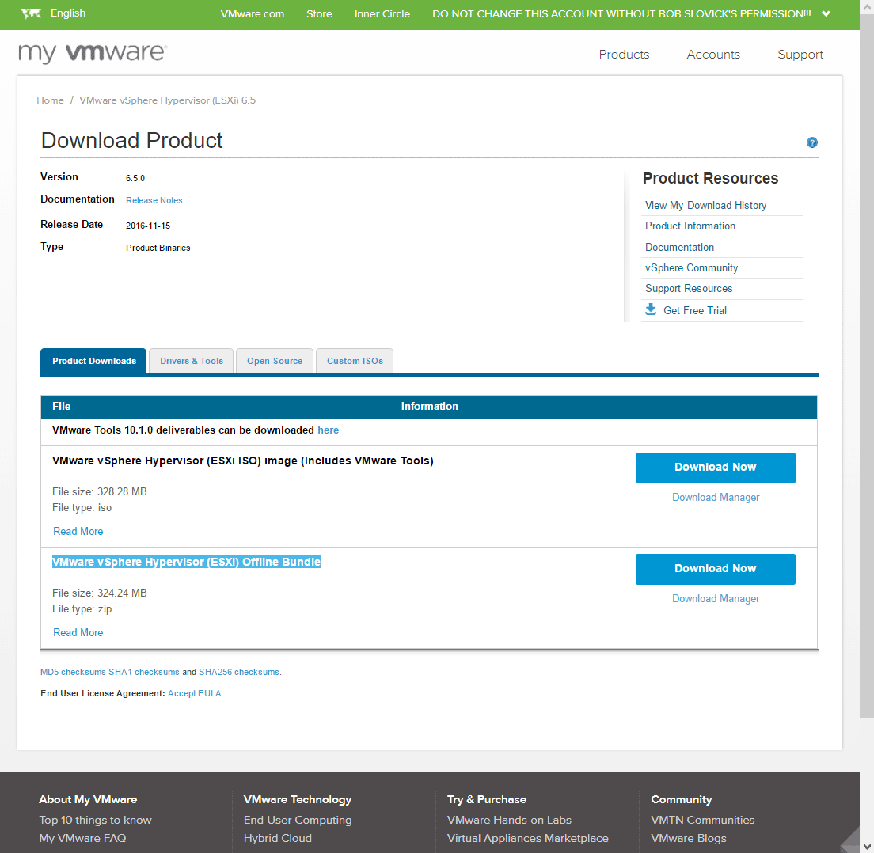The image size is (874, 853).
Task: Download Now for the ESXi ISO image
Action: click(715, 468)
